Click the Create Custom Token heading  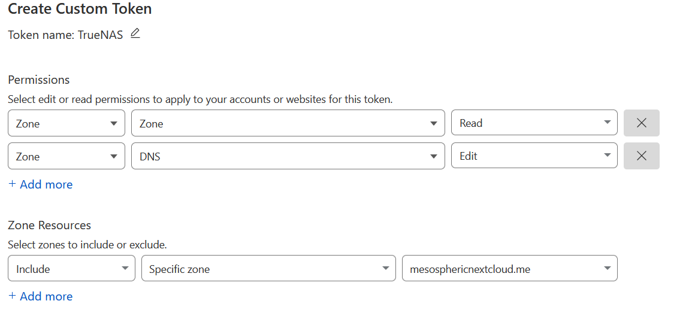pos(80,9)
